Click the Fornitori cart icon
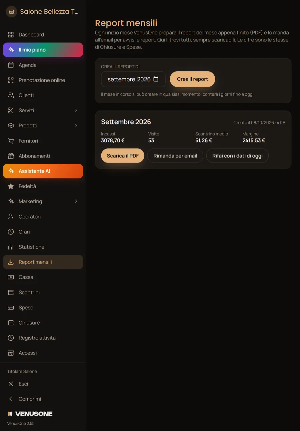The width and height of the screenshot is (300, 431). 11,141
